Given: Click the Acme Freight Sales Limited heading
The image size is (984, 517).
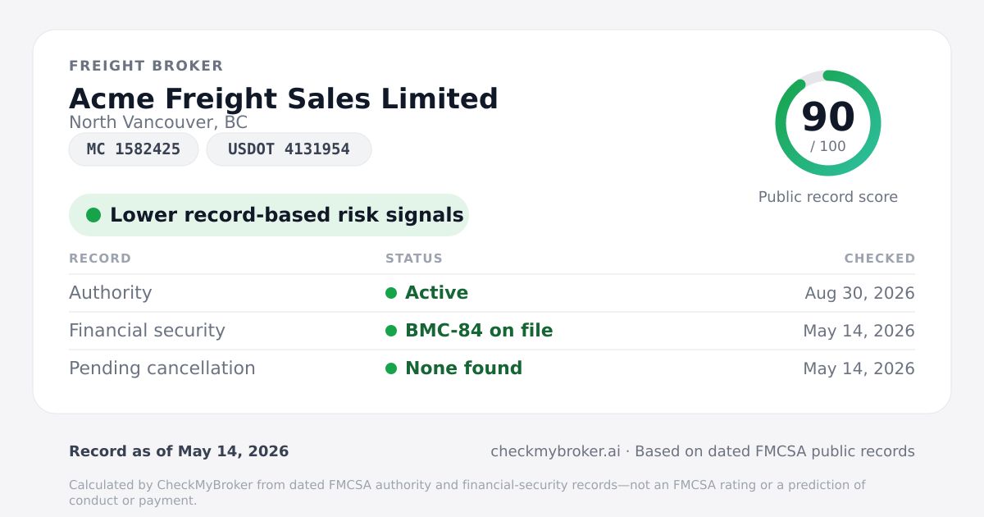Looking at the screenshot, I should click(284, 98).
